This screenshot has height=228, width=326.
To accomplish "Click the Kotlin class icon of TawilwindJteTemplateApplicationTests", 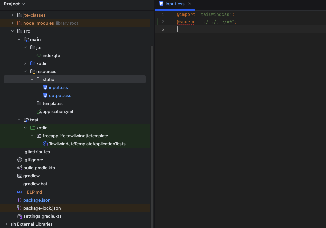I will tap(45, 144).
